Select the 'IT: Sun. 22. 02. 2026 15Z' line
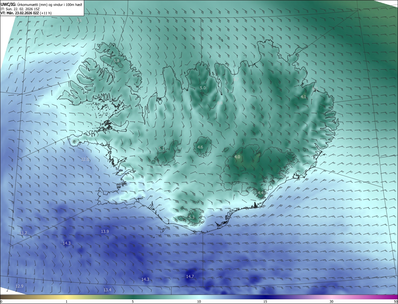Screen dimensions: 398x304 [20, 9]
